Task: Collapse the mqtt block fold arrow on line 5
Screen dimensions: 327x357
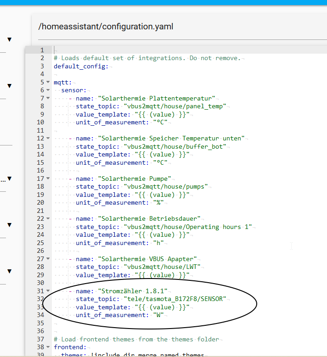Action: coord(48,82)
